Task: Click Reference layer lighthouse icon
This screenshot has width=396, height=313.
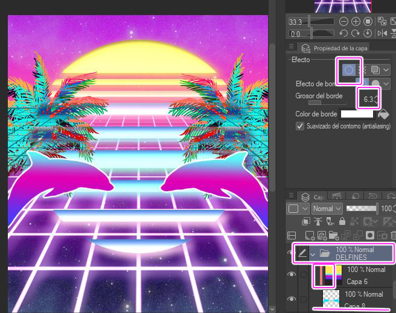Action: coord(318,221)
